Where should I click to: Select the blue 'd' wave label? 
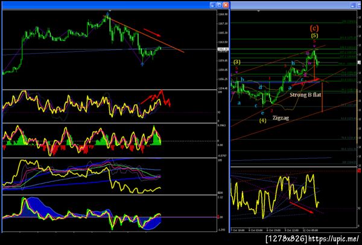coord(261,87)
